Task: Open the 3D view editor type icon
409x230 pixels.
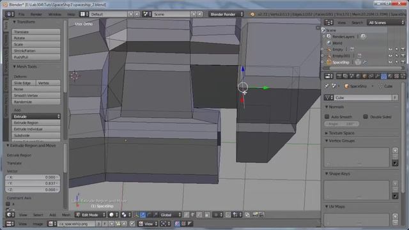Action: pyautogui.click(x=10, y=215)
